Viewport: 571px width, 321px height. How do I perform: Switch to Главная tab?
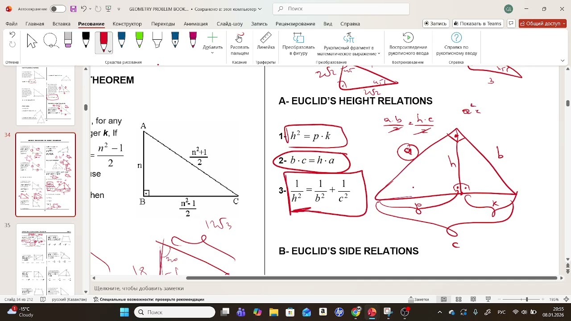click(x=35, y=24)
